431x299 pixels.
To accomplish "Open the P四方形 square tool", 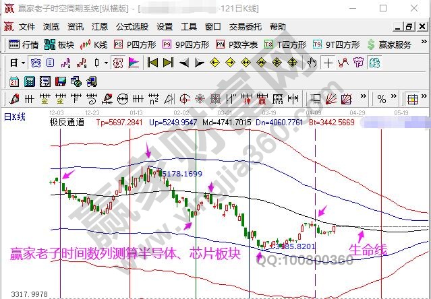I will pos(135,45).
